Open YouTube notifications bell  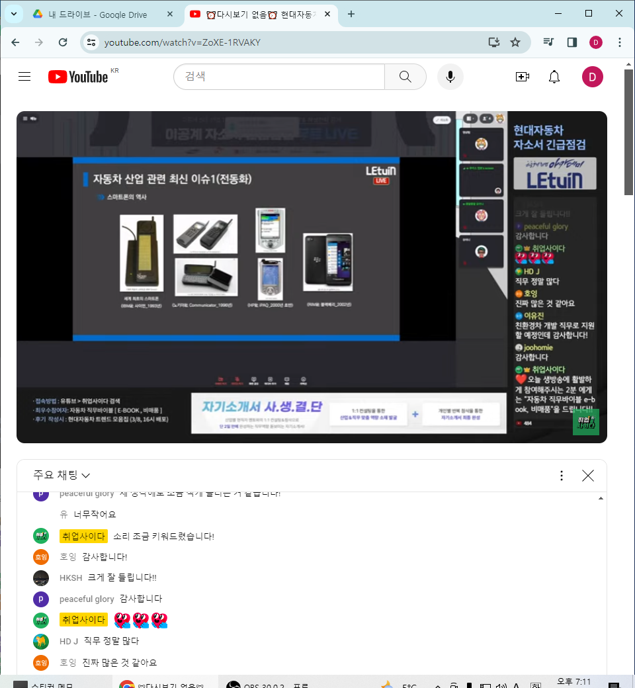point(554,77)
